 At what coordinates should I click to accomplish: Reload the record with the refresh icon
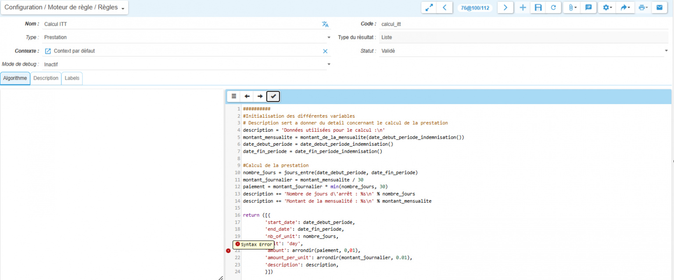click(553, 7)
